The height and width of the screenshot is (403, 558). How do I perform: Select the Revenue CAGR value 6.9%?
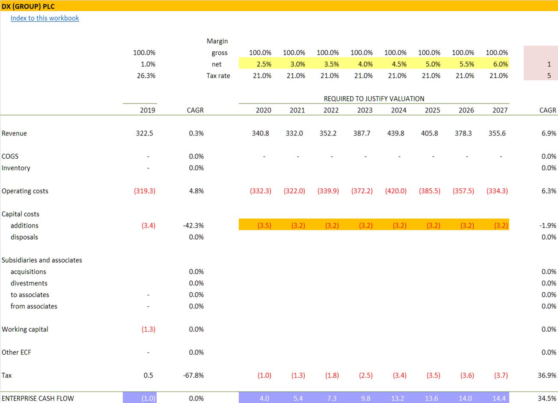[549, 133]
